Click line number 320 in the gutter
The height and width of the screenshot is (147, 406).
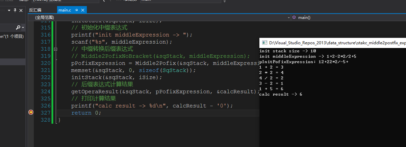point(45,63)
